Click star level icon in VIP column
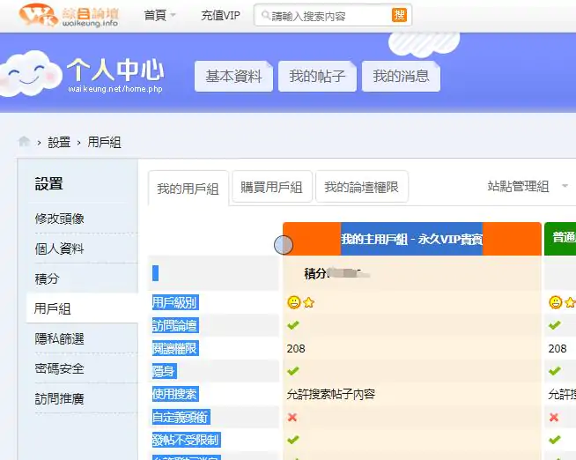 tap(309, 303)
